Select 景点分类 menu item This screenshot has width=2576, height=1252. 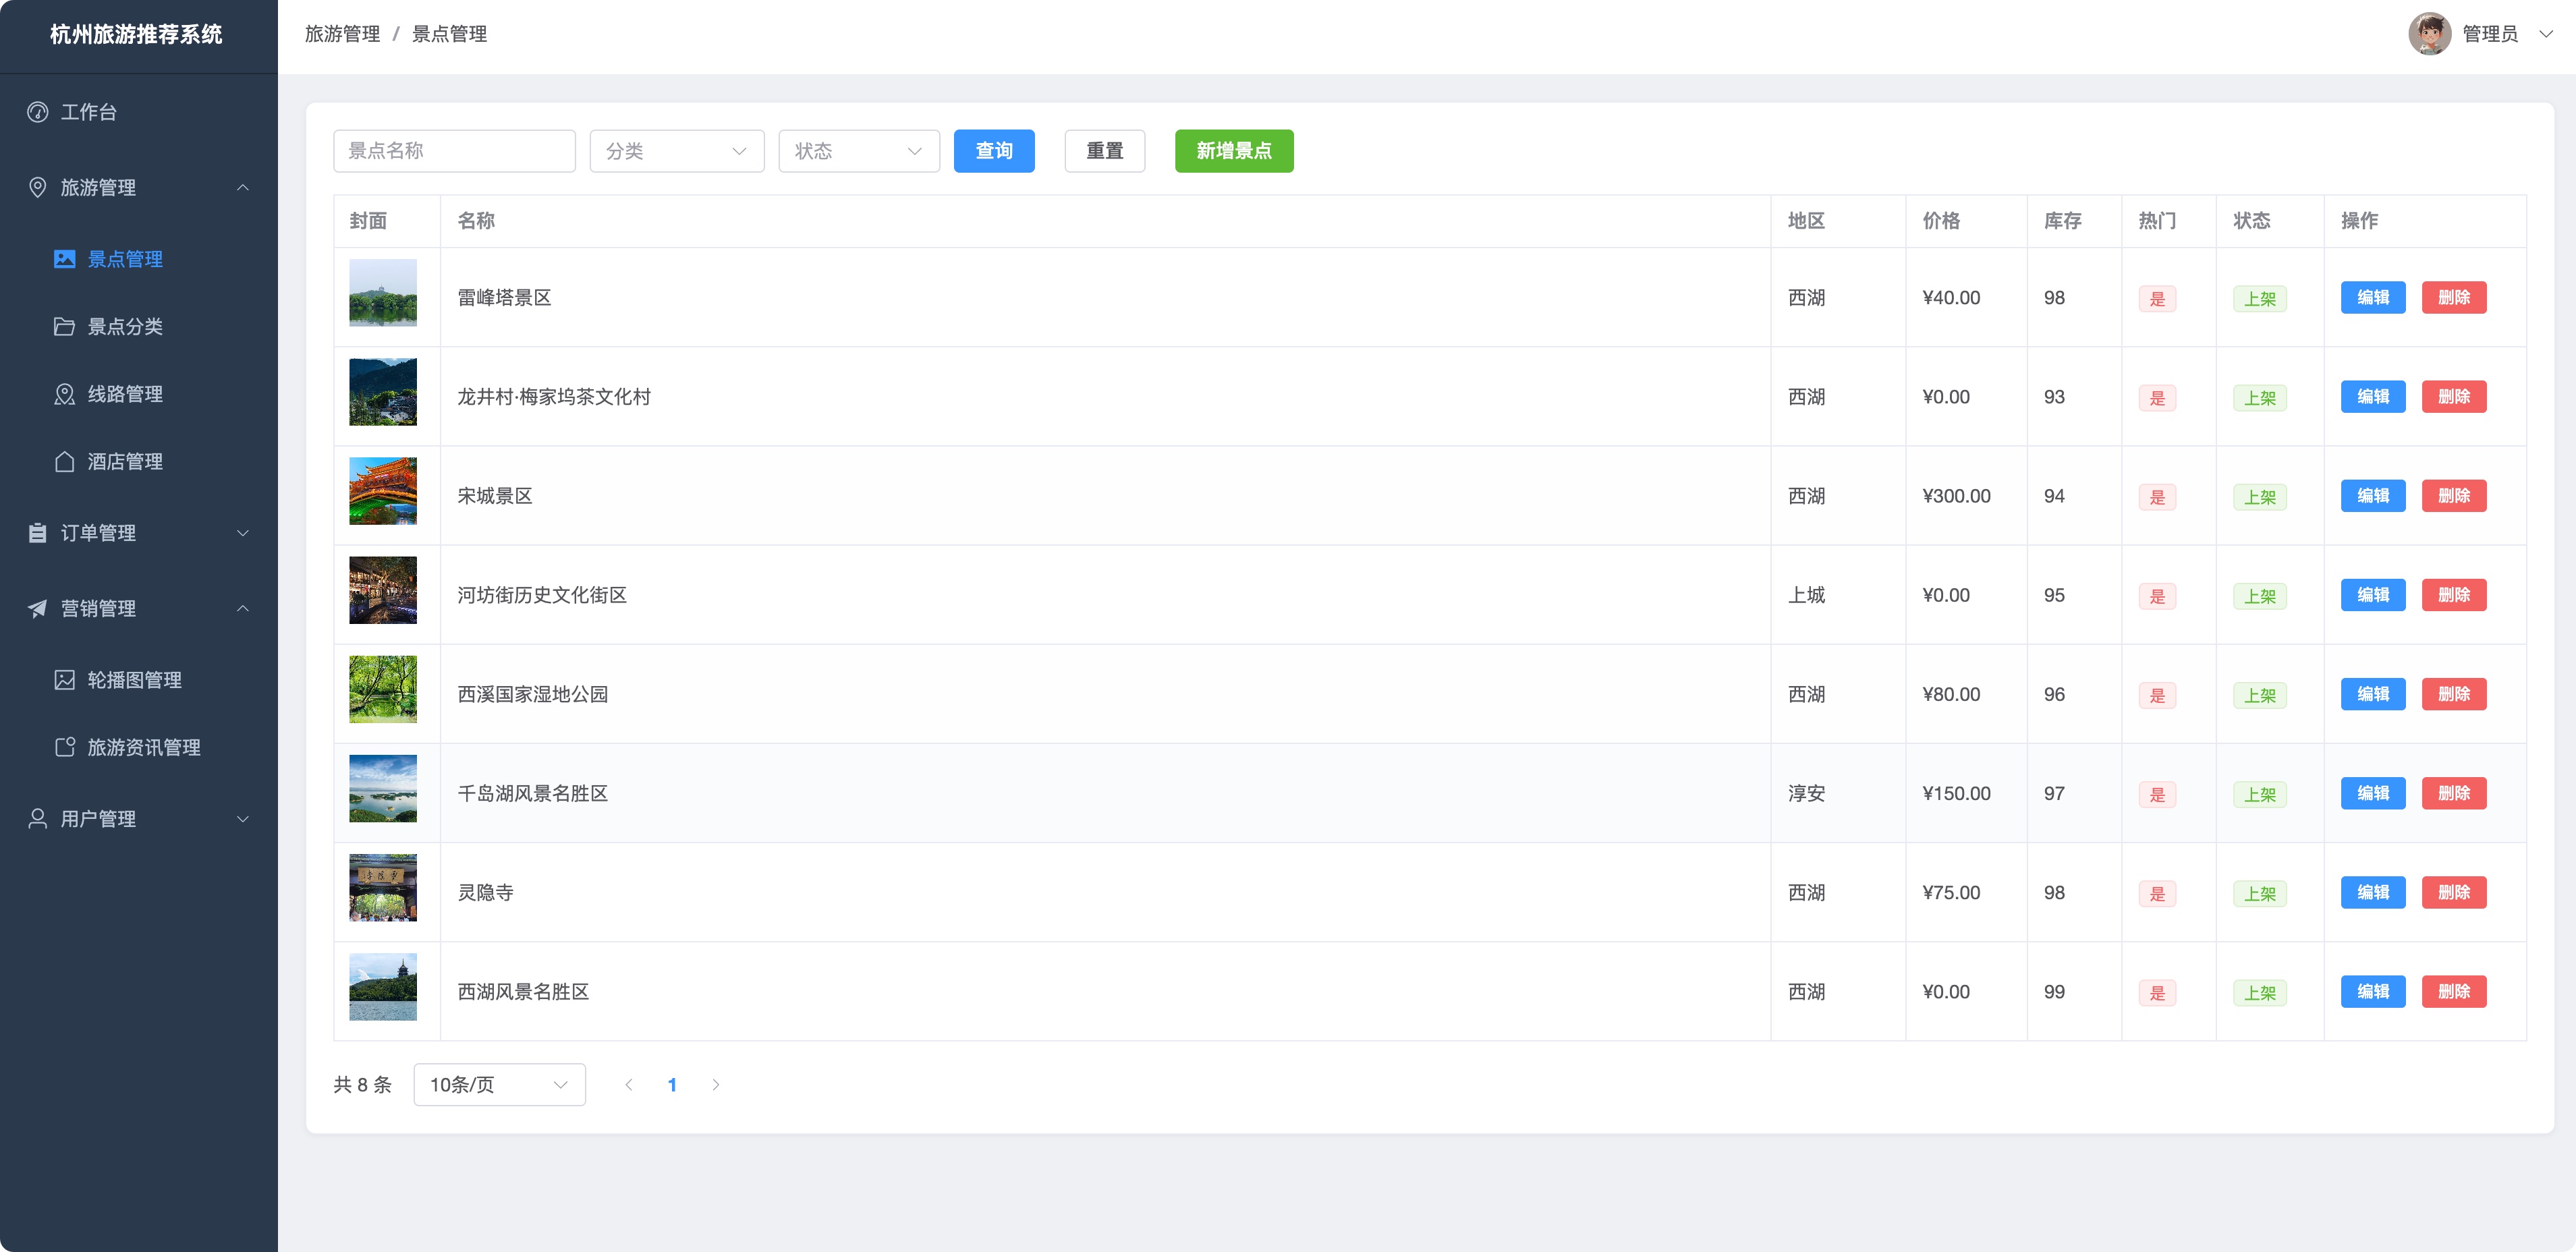(x=139, y=326)
